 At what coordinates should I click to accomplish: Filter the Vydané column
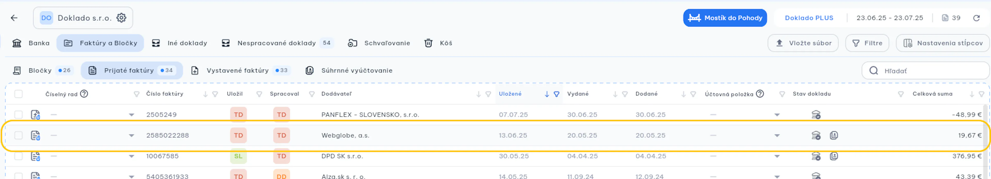tap(624, 94)
